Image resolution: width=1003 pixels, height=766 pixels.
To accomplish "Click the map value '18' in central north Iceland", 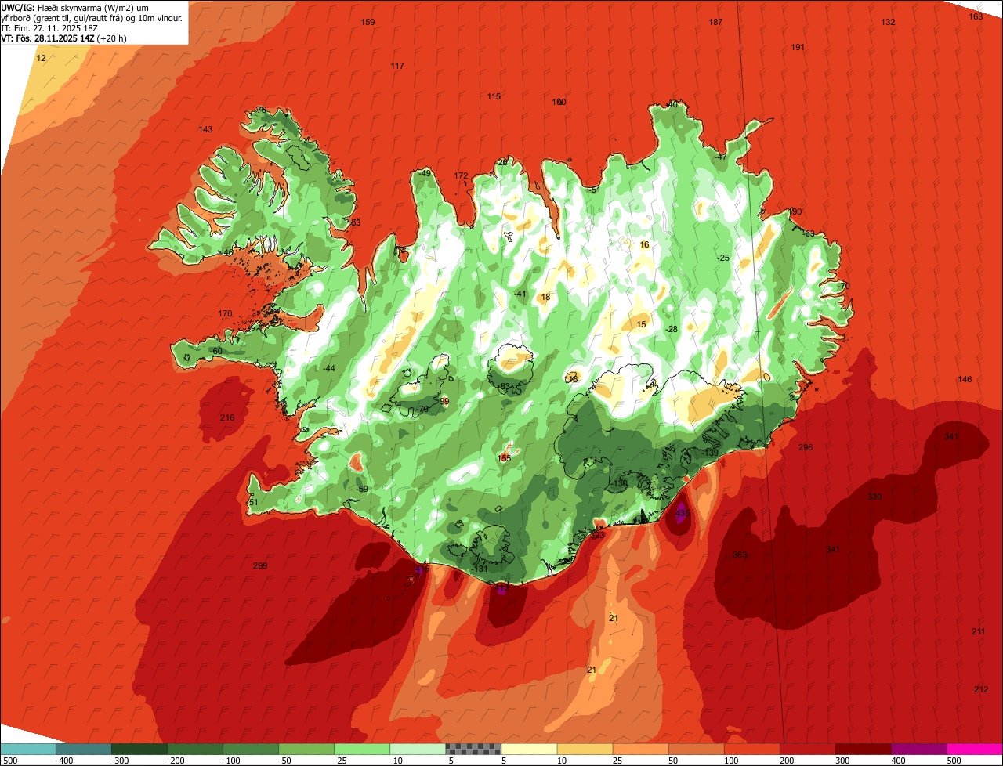I will pyautogui.click(x=545, y=297).
